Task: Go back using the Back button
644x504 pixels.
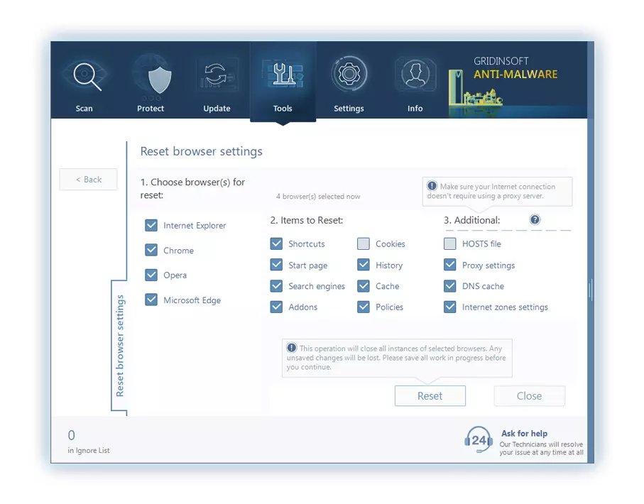Action: click(89, 180)
